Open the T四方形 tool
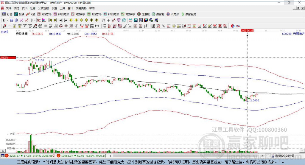Screen dimensions: 305x165 click(94, 14)
